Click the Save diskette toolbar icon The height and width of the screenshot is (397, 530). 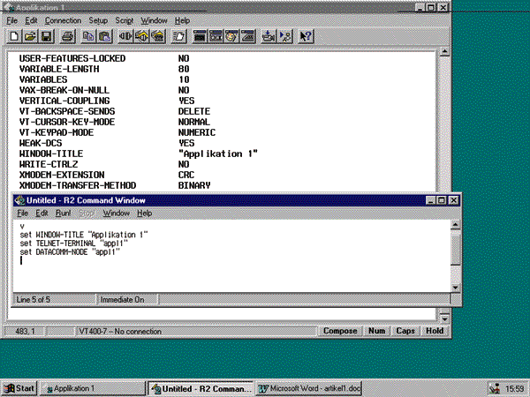pos(46,36)
